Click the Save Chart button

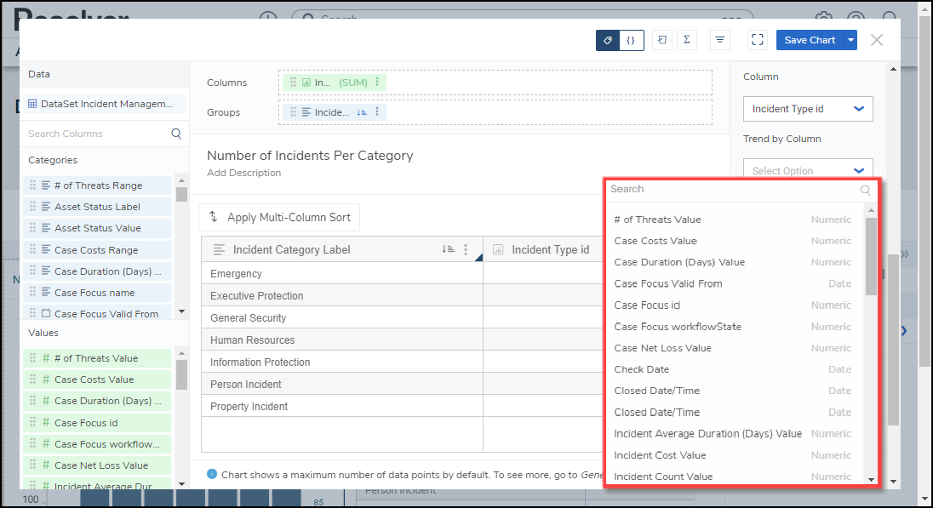pyautogui.click(x=809, y=40)
